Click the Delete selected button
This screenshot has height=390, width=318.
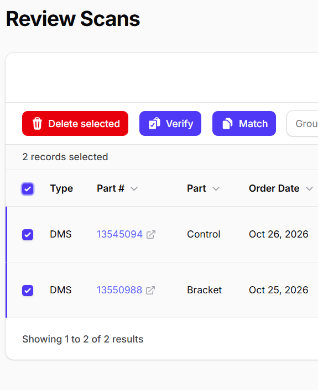(x=75, y=123)
